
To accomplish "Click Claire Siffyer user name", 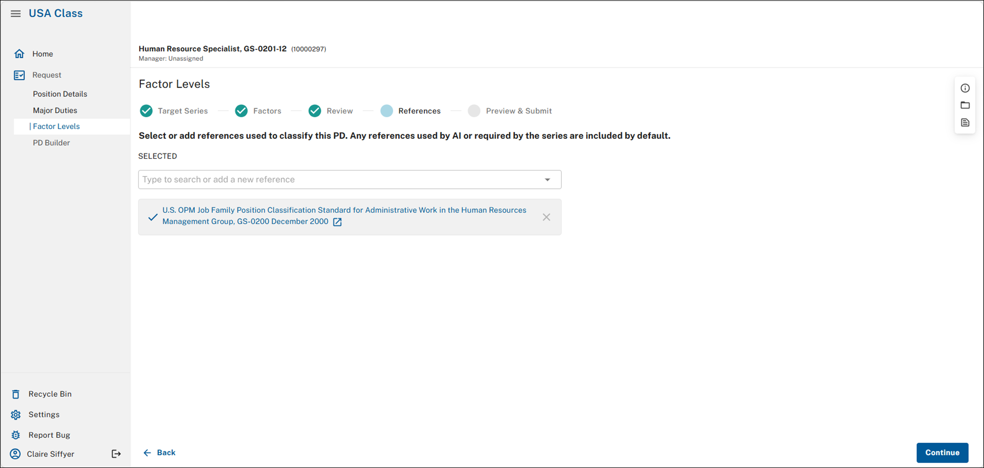I will click(50, 454).
